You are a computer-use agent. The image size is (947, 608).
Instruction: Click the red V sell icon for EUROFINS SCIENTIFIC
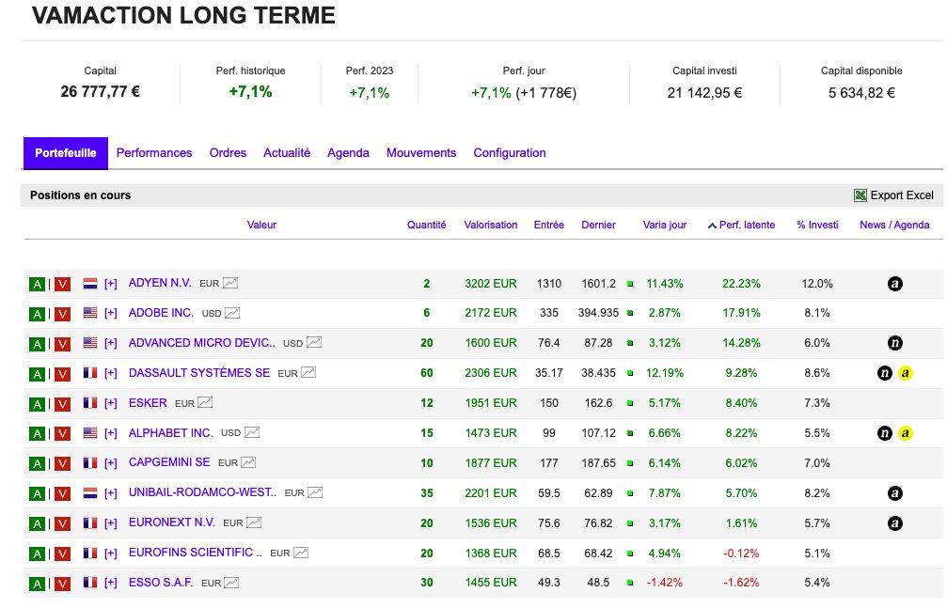click(x=62, y=553)
